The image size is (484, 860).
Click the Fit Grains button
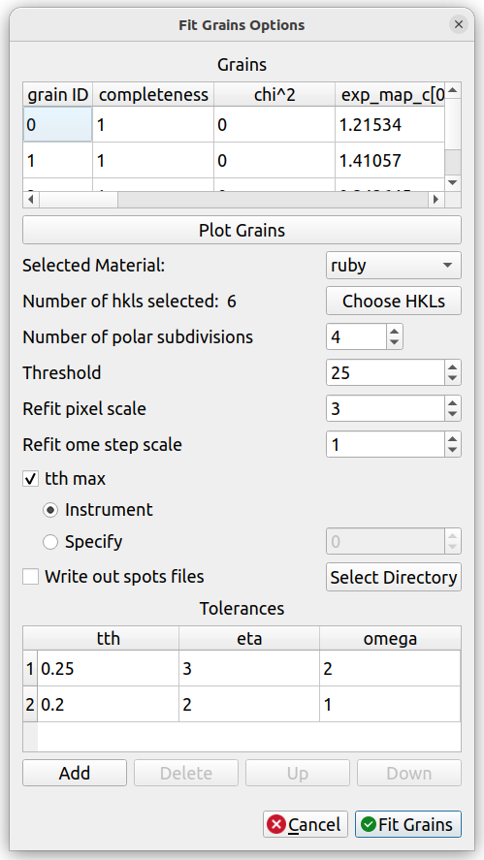click(x=407, y=824)
